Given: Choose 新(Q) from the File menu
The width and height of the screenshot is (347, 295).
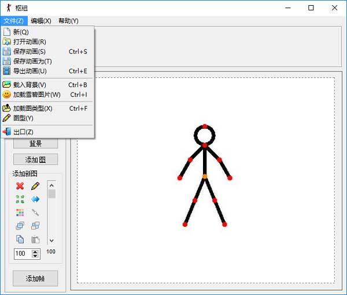Looking at the screenshot, I should point(47,32).
